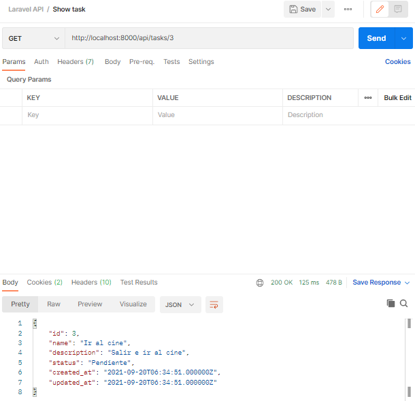
Task: Select the Visualize view
Action: (133, 304)
